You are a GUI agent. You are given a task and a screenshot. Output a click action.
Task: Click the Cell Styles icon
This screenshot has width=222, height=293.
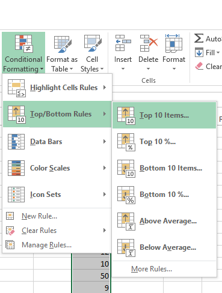pyautogui.click(x=93, y=43)
